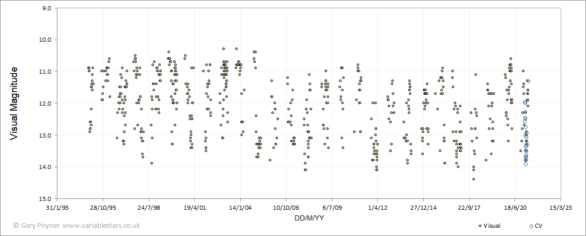586x236 pixels.
Task: Click the blue CV legend marker circle
Action: pyautogui.click(x=531, y=226)
